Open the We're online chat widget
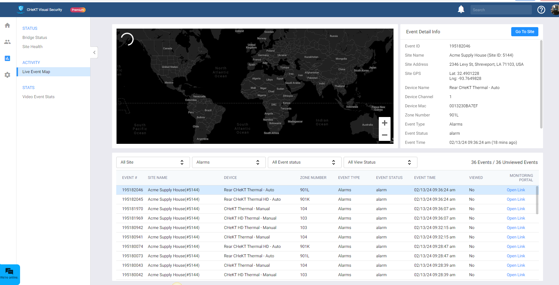Image resolution: width=559 pixels, height=285 pixels. click(x=10, y=274)
